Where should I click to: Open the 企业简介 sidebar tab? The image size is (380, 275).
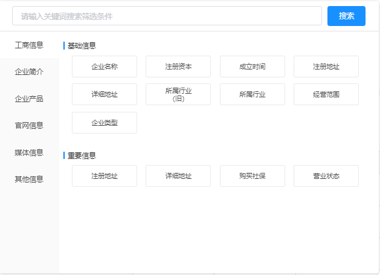29,72
